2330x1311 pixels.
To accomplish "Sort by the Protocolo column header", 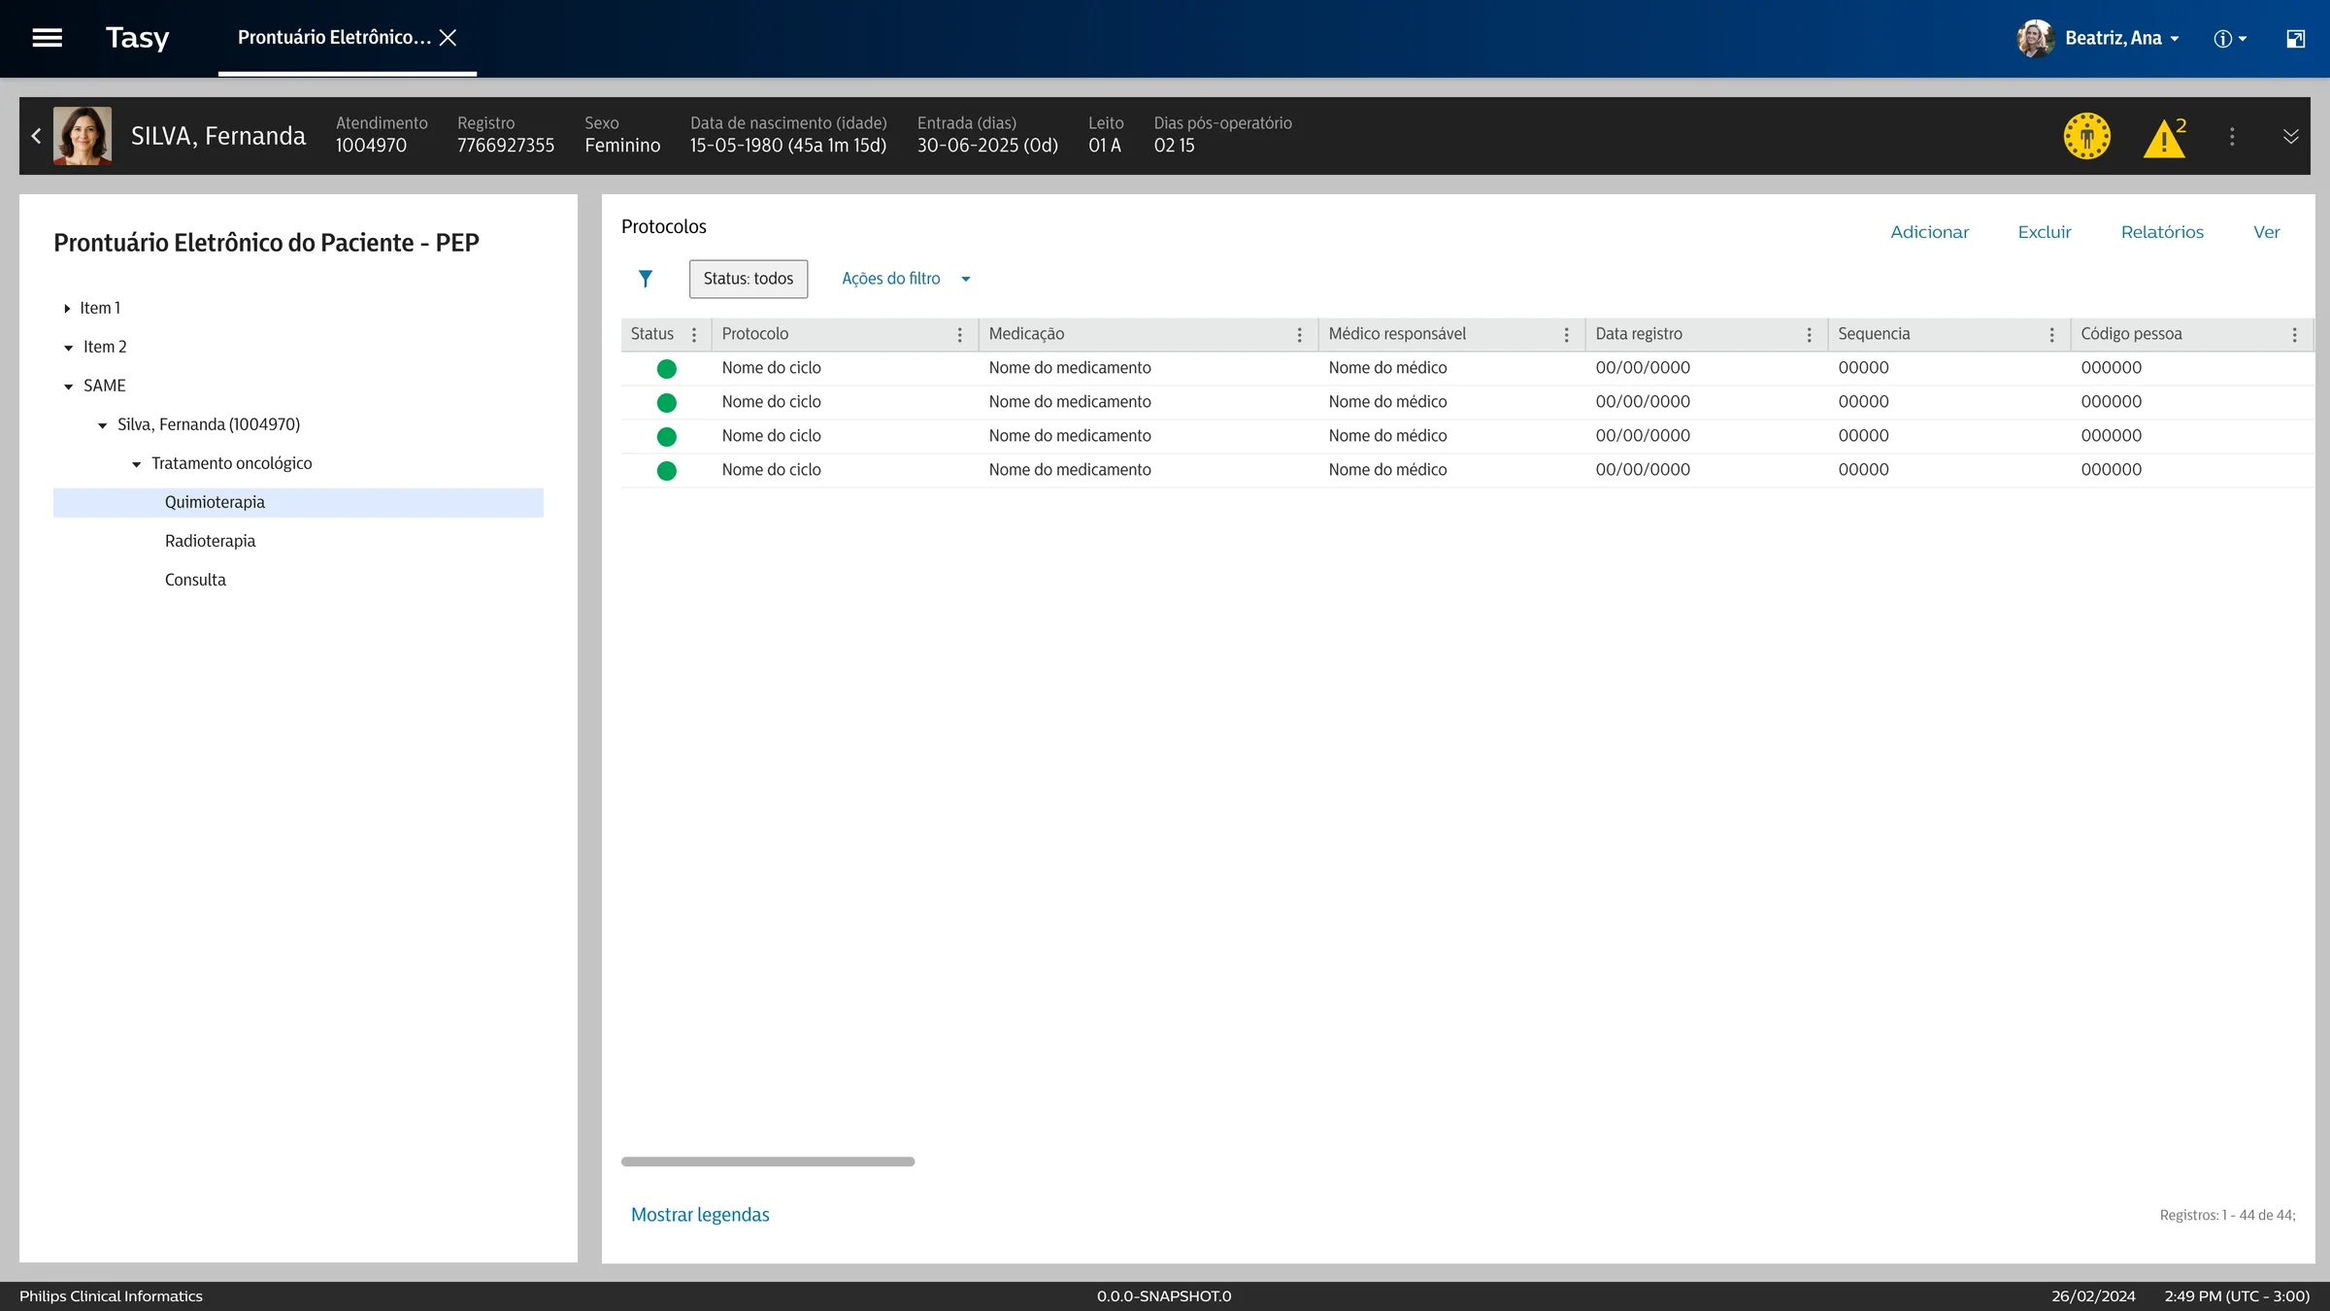I will tap(755, 334).
